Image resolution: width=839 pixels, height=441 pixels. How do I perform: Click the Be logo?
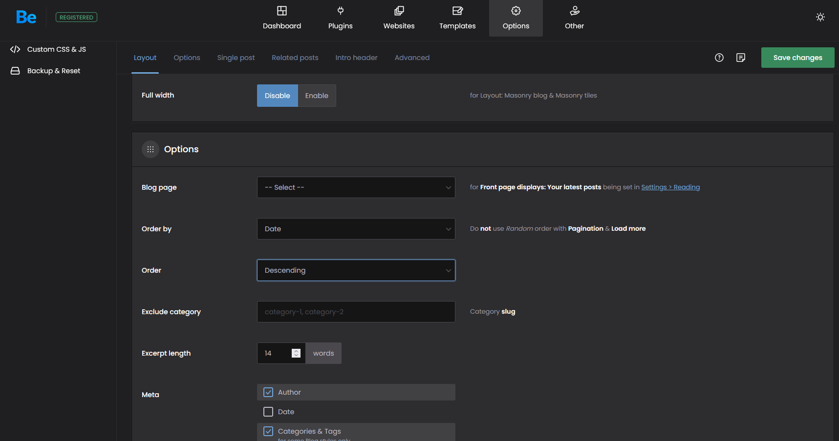point(26,18)
